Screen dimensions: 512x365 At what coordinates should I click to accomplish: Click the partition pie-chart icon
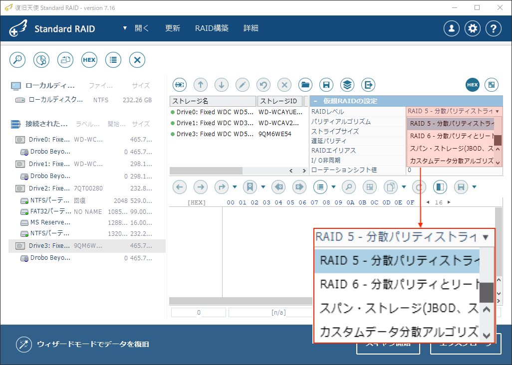pyautogui.click(x=41, y=60)
